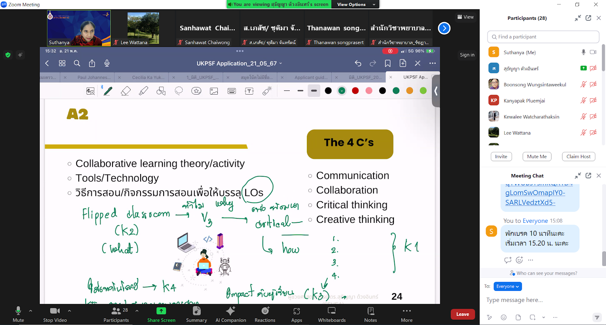Leave the meeting

(462, 314)
